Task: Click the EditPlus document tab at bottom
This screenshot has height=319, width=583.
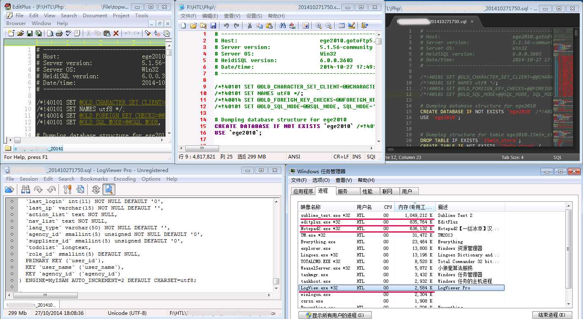Action: [38, 148]
